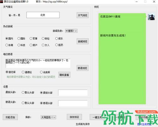Select the 国内 news category

9,38
